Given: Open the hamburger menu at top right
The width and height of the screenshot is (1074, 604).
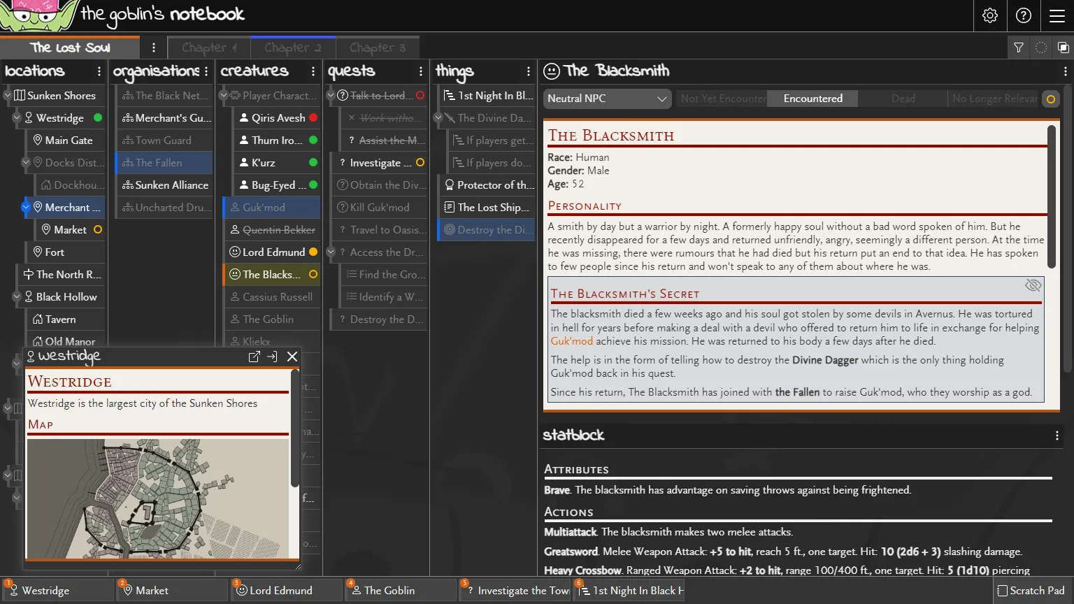Looking at the screenshot, I should point(1058,15).
